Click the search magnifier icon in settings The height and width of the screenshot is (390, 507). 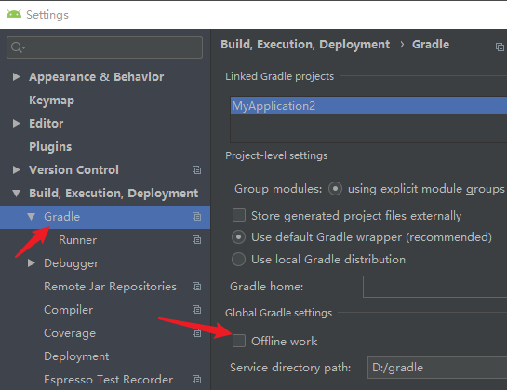pos(18,47)
